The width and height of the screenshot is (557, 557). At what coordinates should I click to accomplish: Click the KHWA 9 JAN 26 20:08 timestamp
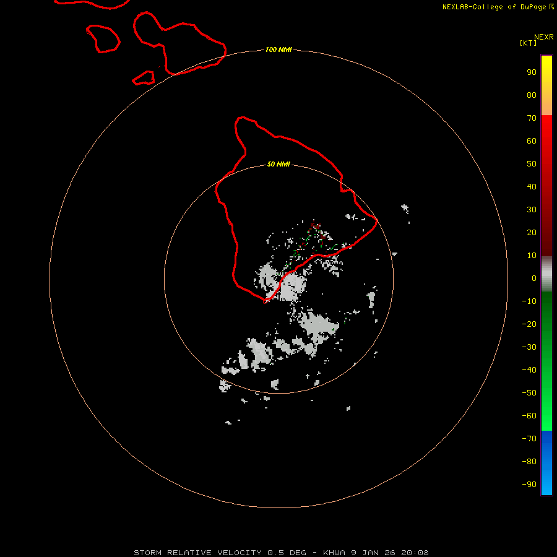click(x=376, y=553)
